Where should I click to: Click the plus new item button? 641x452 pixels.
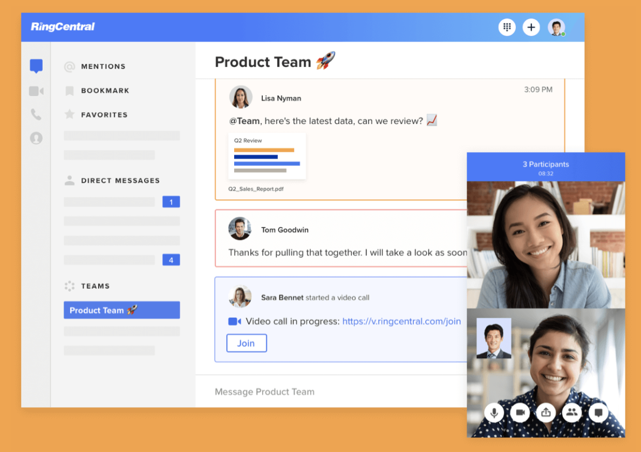531,27
